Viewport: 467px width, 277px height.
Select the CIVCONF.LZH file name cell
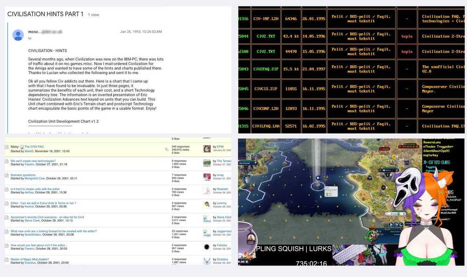click(x=266, y=109)
